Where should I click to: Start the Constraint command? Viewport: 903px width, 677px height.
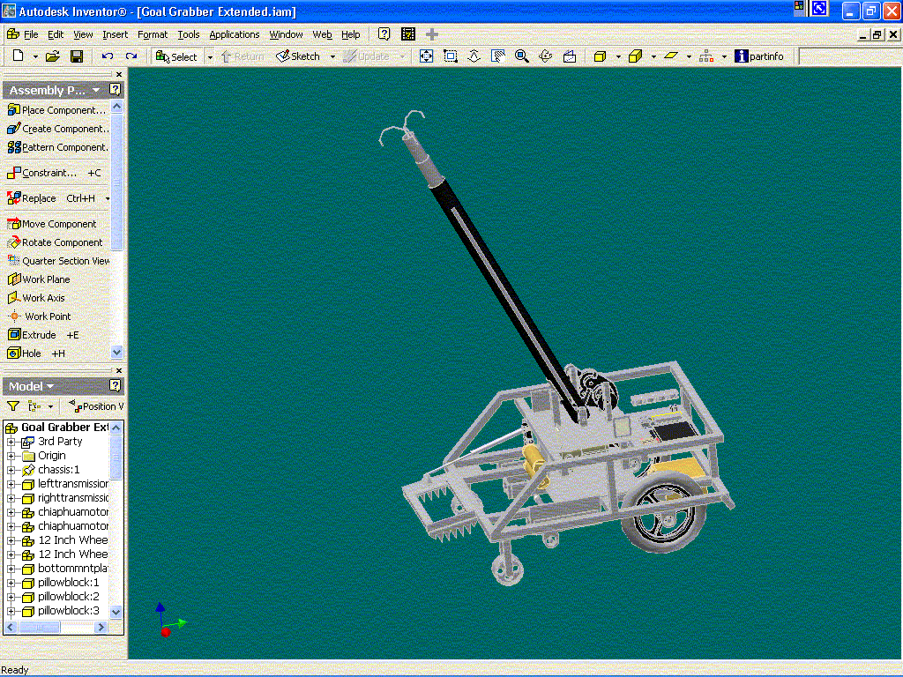pyautogui.click(x=54, y=173)
